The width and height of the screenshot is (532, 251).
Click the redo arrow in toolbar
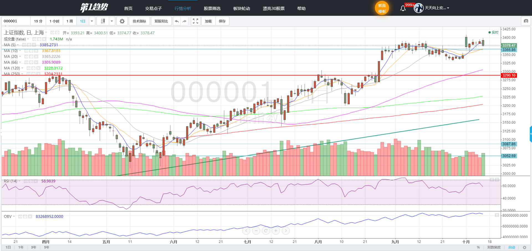185,21
